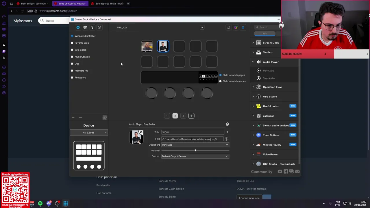Remove scene with the minus icon
Viewport: 370px width, 208px height.
tap(80, 118)
